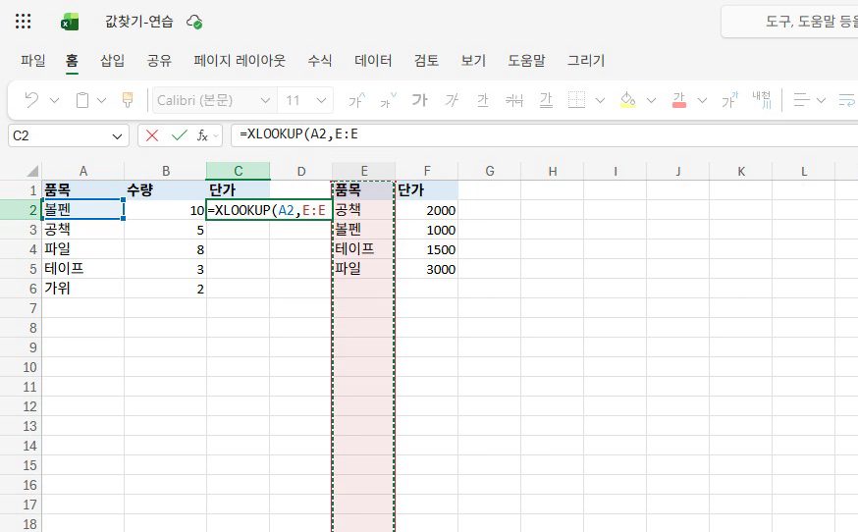Click the Excel logo icon

70,22
